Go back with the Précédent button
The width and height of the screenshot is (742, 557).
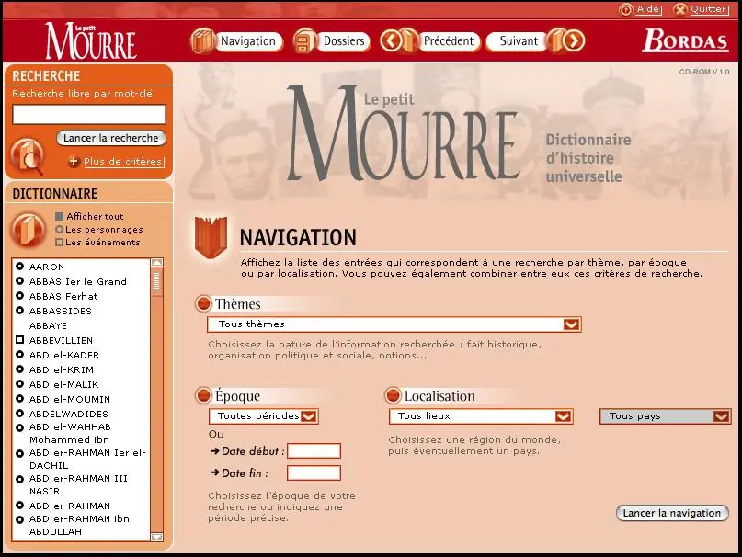448,41
